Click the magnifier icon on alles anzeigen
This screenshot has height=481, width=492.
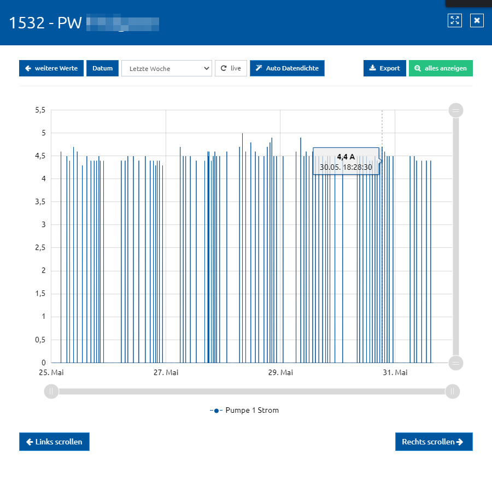point(417,68)
